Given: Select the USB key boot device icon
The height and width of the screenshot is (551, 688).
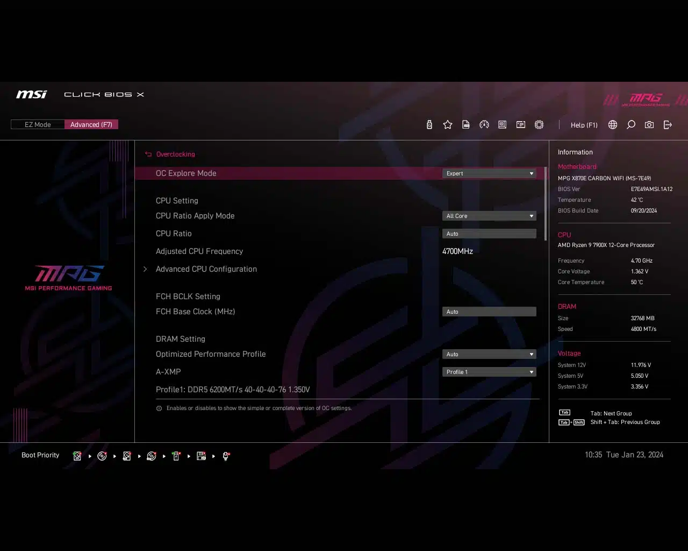Looking at the screenshot, I should click(176, 456).
